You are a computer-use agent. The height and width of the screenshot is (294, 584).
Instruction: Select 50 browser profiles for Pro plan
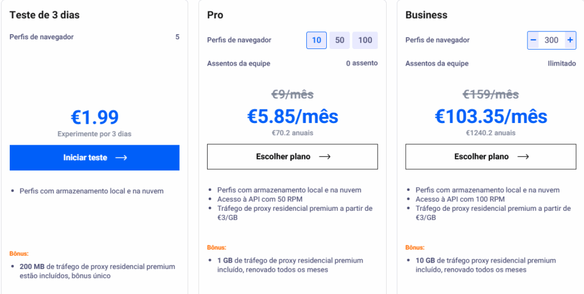[x=340, y=40]
